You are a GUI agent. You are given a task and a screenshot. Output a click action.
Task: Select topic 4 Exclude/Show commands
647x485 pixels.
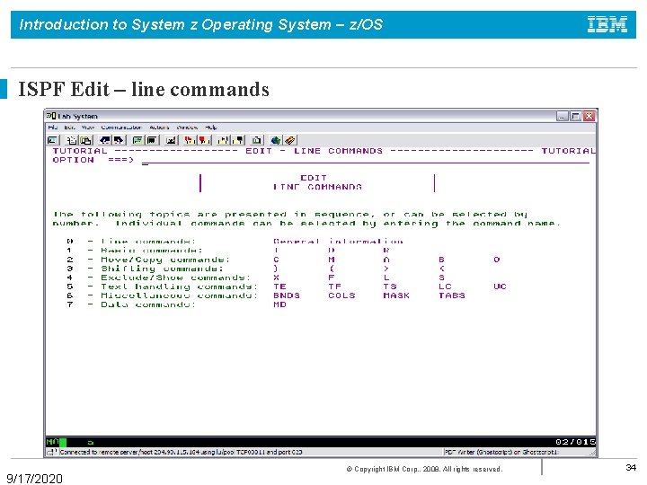coord(158,278)
